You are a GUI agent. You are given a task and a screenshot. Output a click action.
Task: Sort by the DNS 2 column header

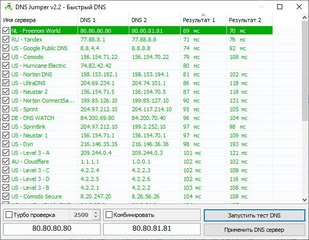[154, 20]
